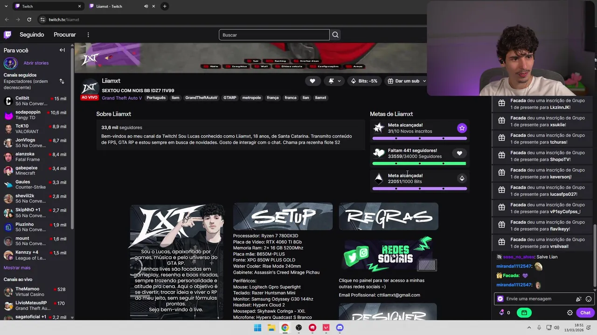Open the Bits: -5% button
This screenshot has height=335, width=597.
click(x=364, y=81)
